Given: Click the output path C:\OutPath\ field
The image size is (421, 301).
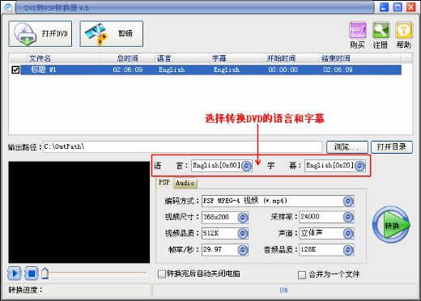Looking at the screenshot, I should [x=182, y=147].
